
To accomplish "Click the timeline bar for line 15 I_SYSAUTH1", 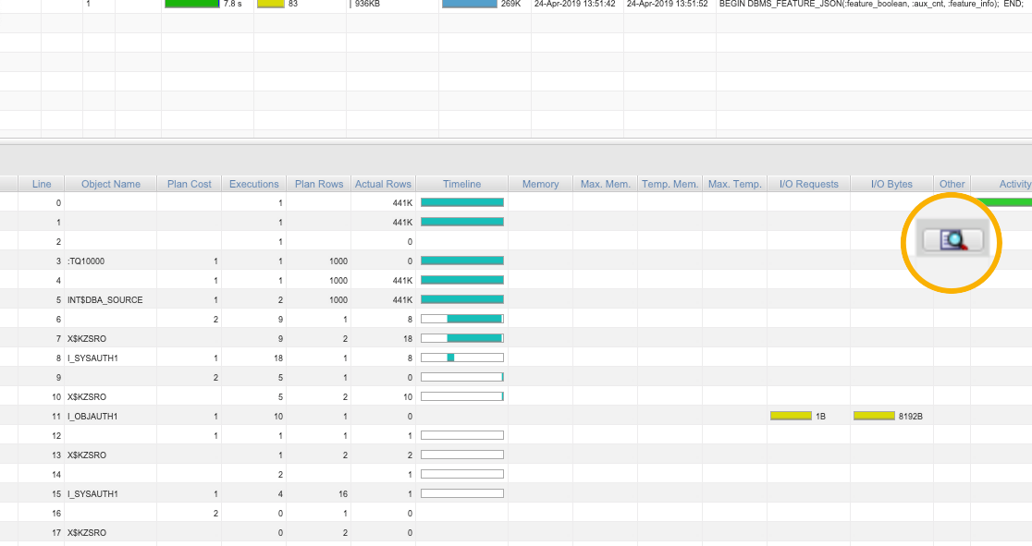I will pos(462,494).
